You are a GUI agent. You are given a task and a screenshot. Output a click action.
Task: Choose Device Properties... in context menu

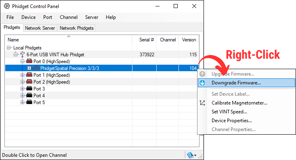coord(246,121)
